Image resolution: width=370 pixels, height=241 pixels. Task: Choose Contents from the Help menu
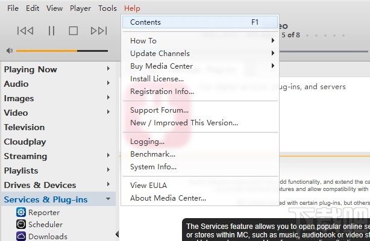point(146,22)
